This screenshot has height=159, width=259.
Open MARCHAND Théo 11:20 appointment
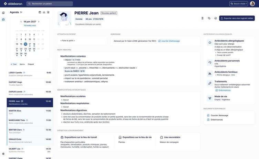pyautogui.click(x=30, y=121)
